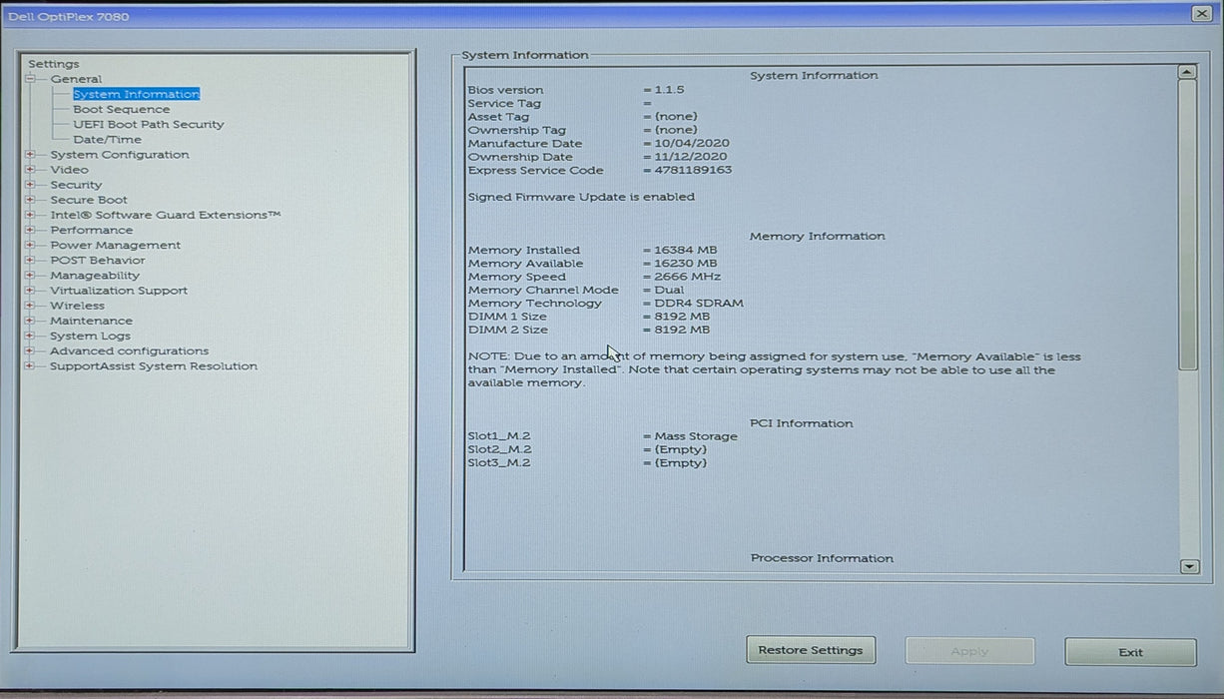This screenshot has width=1224, height=699.
Task: Click the Slot1_M.2 Mass Storage value
Action: [696, 436]
